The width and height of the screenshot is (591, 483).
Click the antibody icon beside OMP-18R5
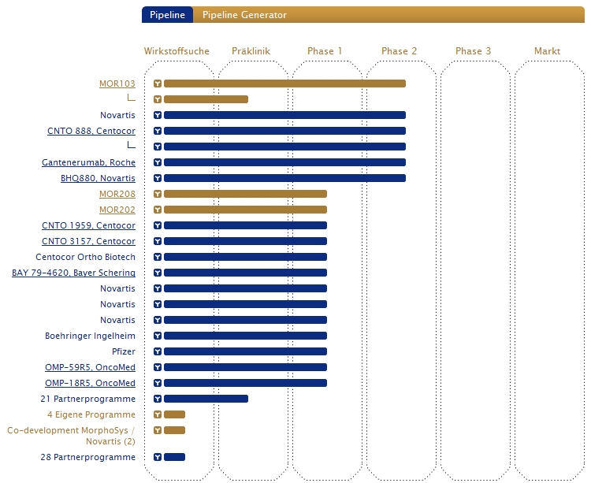[x=158, y=383]
